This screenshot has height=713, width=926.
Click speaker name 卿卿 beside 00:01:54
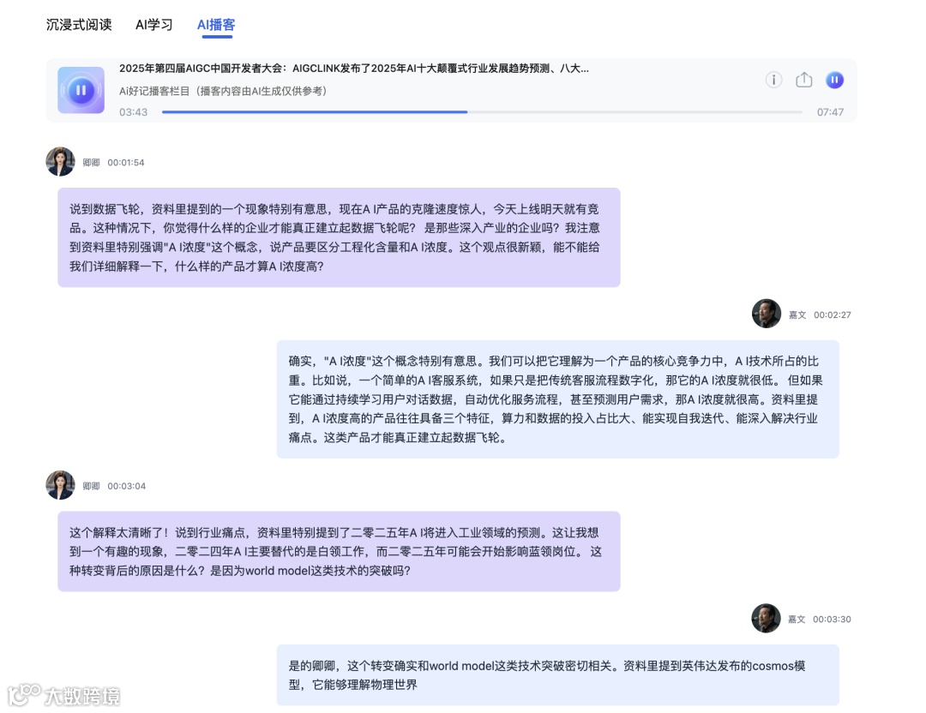(x=91, y=162)
